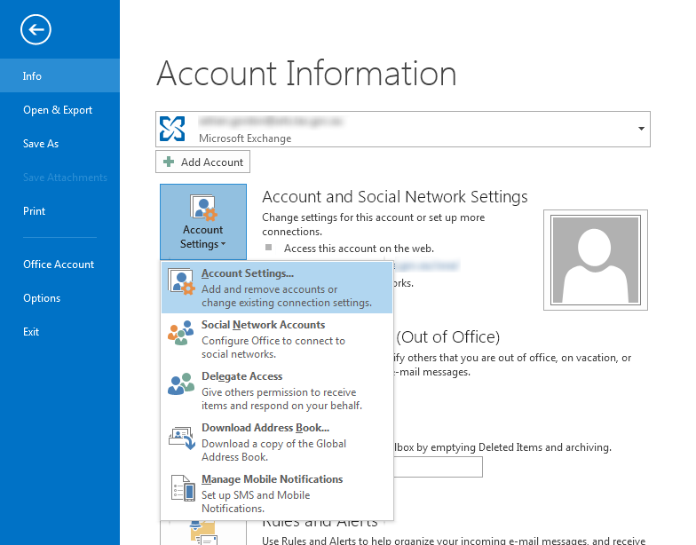
Task: Click the green plus icon on Add Account
Action: click(169, 162)
